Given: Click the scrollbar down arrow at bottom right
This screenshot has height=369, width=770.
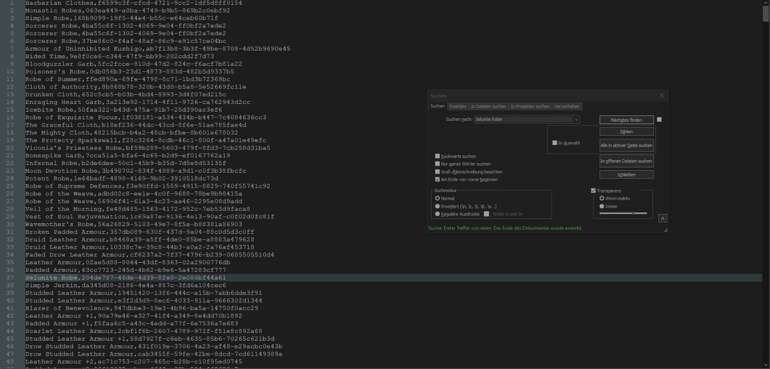Looking at the screenshot, I should pos(766,365).
